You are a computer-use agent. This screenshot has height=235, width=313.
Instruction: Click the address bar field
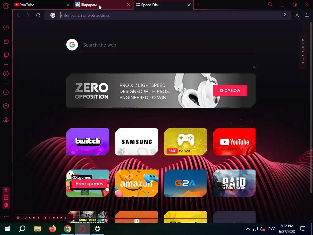(168, 15)
